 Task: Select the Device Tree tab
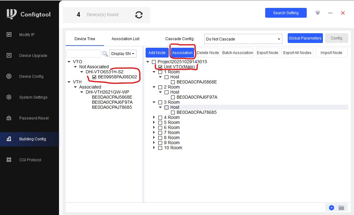(85, 39)
